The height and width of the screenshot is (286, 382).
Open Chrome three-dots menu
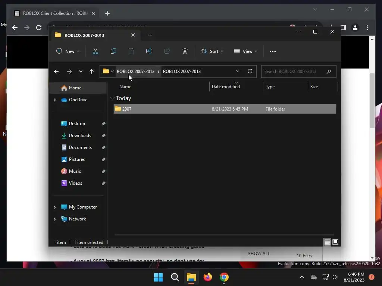point(367,28)
